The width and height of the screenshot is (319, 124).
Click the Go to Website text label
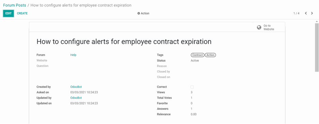click(269, 28)
